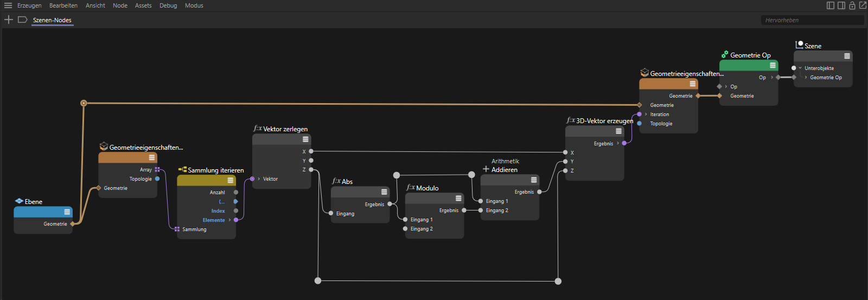Click cube icon of right Geometrieeigenschaften node
This screenshot has height=300, width=868.
(x=644, y=73)
